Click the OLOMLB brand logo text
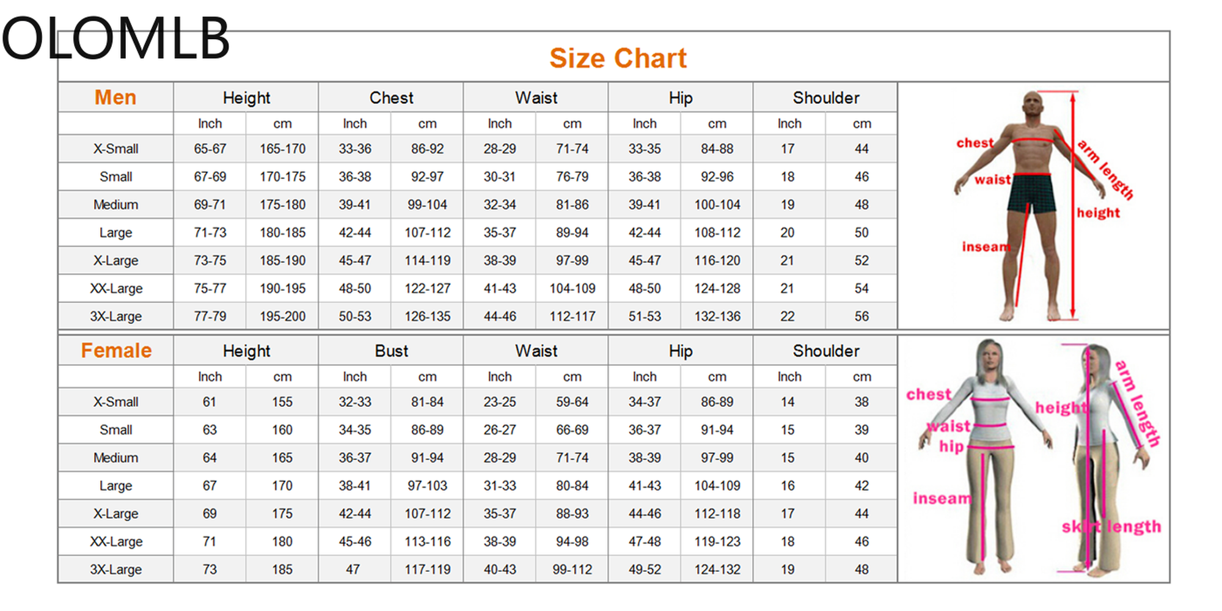Viewport: 1222px width, 611px height. click(115, 39)
